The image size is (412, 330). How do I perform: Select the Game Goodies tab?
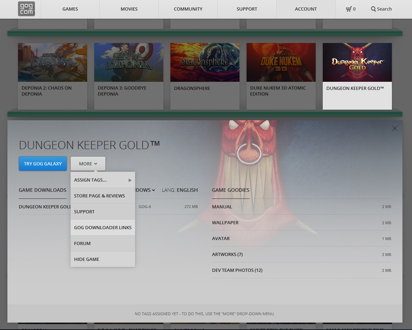point(231,190)
